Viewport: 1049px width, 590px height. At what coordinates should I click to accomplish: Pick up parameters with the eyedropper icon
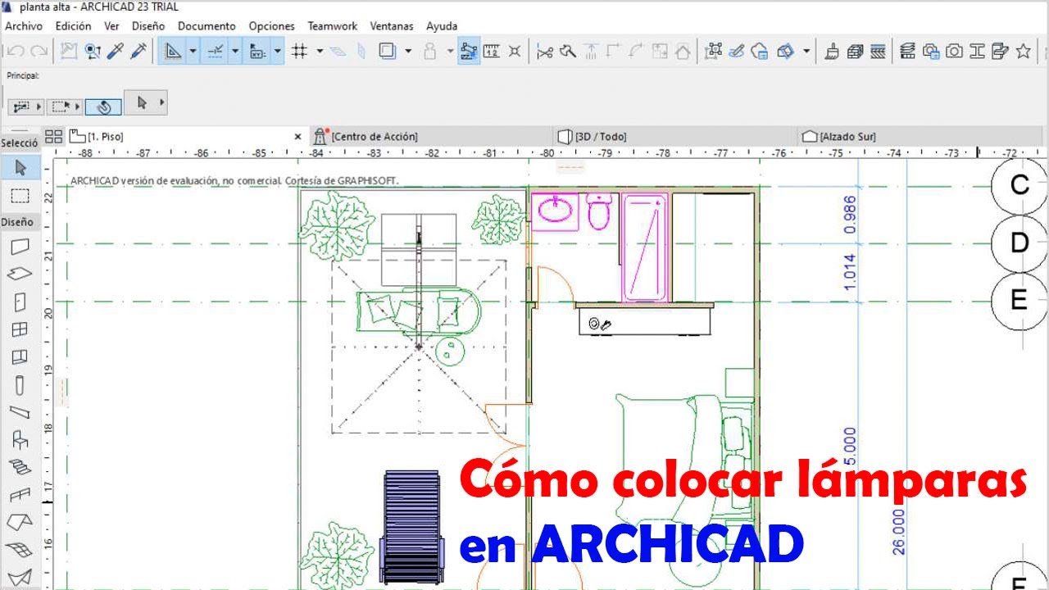tap(116, 51)
